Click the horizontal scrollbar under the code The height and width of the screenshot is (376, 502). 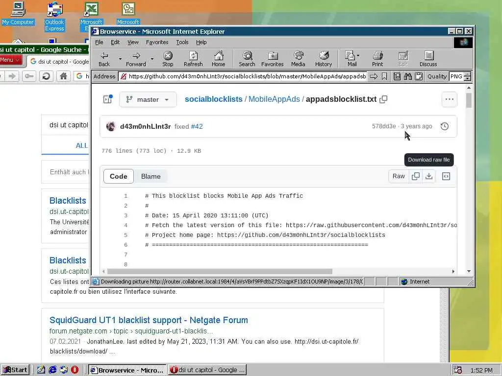220,271
